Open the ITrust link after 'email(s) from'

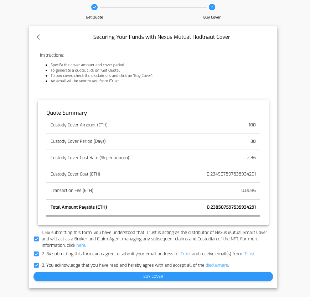249,254
